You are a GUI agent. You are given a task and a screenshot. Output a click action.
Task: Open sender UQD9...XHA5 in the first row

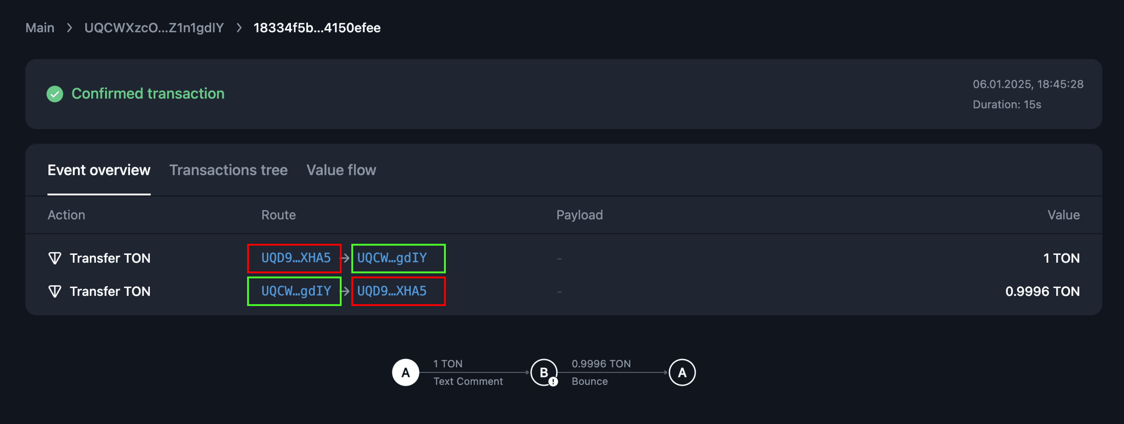click(296, 258)
